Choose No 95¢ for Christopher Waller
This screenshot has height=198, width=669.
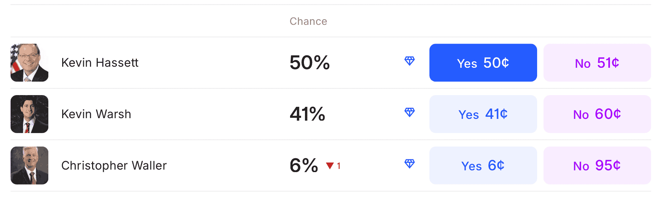click(597, 165)
